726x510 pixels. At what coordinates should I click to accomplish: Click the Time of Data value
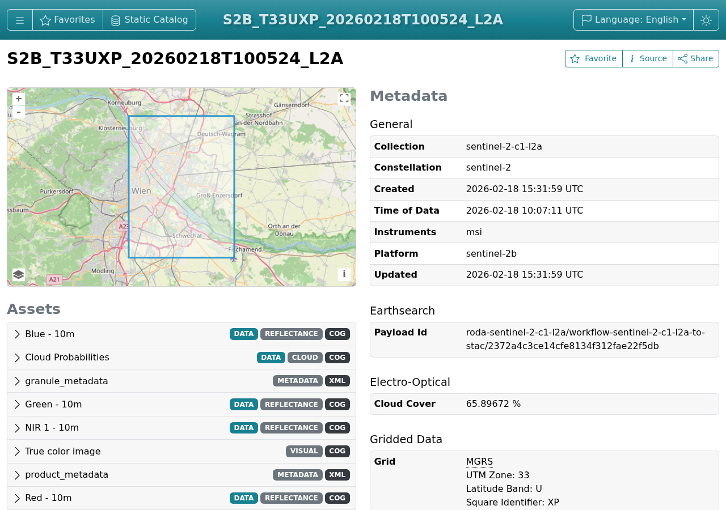tap(525, 211)
